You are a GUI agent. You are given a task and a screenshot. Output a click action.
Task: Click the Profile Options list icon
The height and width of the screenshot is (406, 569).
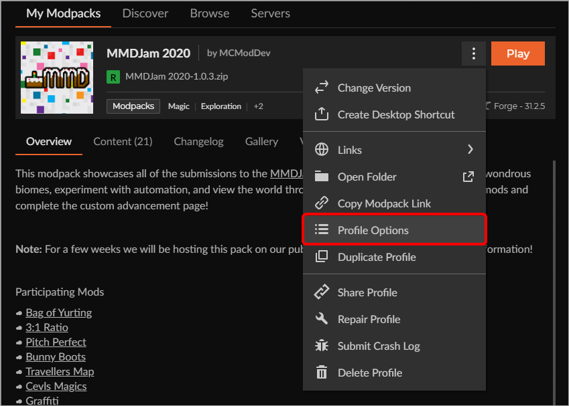[322, 229]
